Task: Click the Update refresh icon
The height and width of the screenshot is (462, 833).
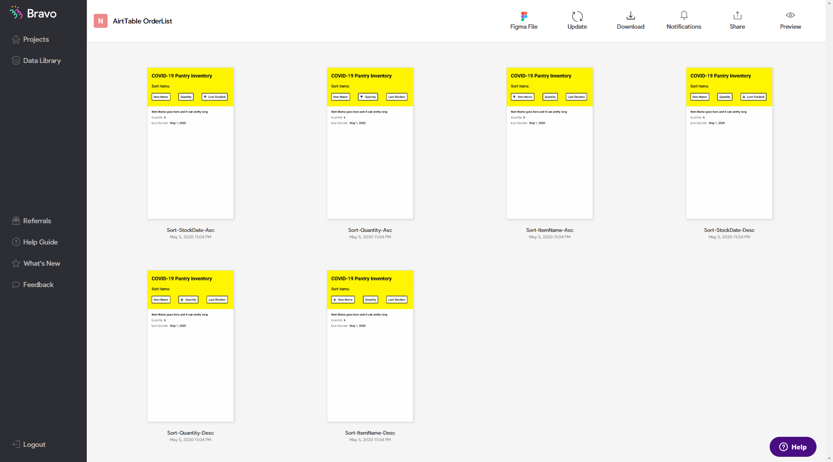Action: coord(577,16)
